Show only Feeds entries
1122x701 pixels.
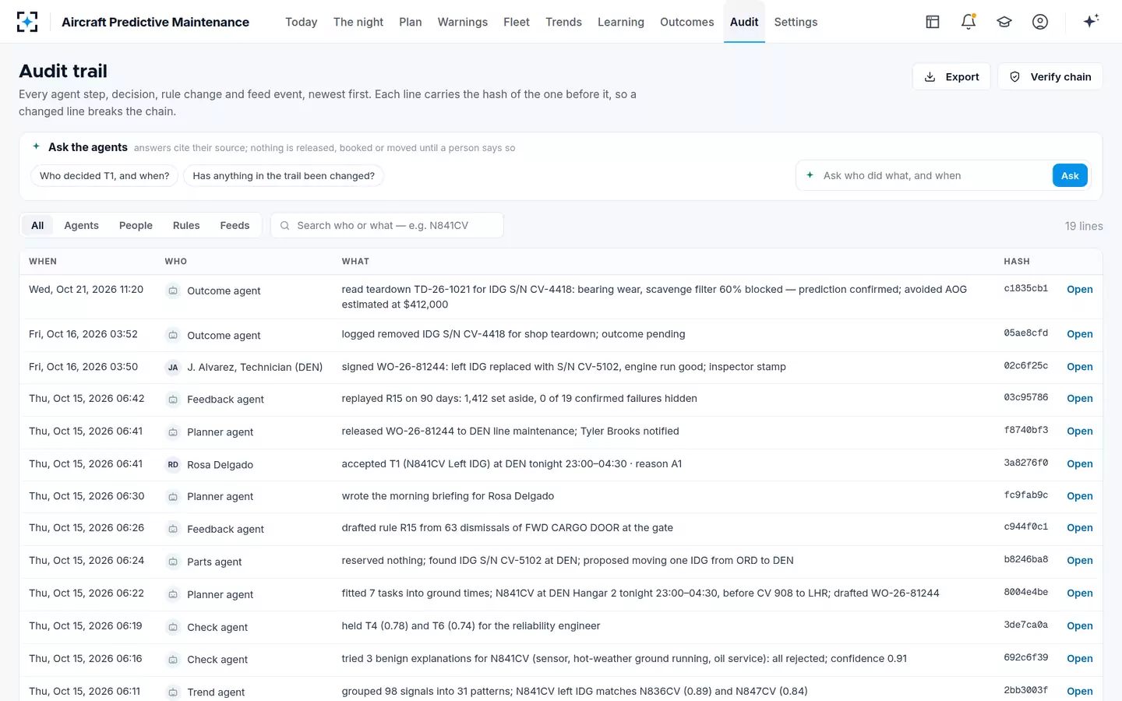click(235, 225)
